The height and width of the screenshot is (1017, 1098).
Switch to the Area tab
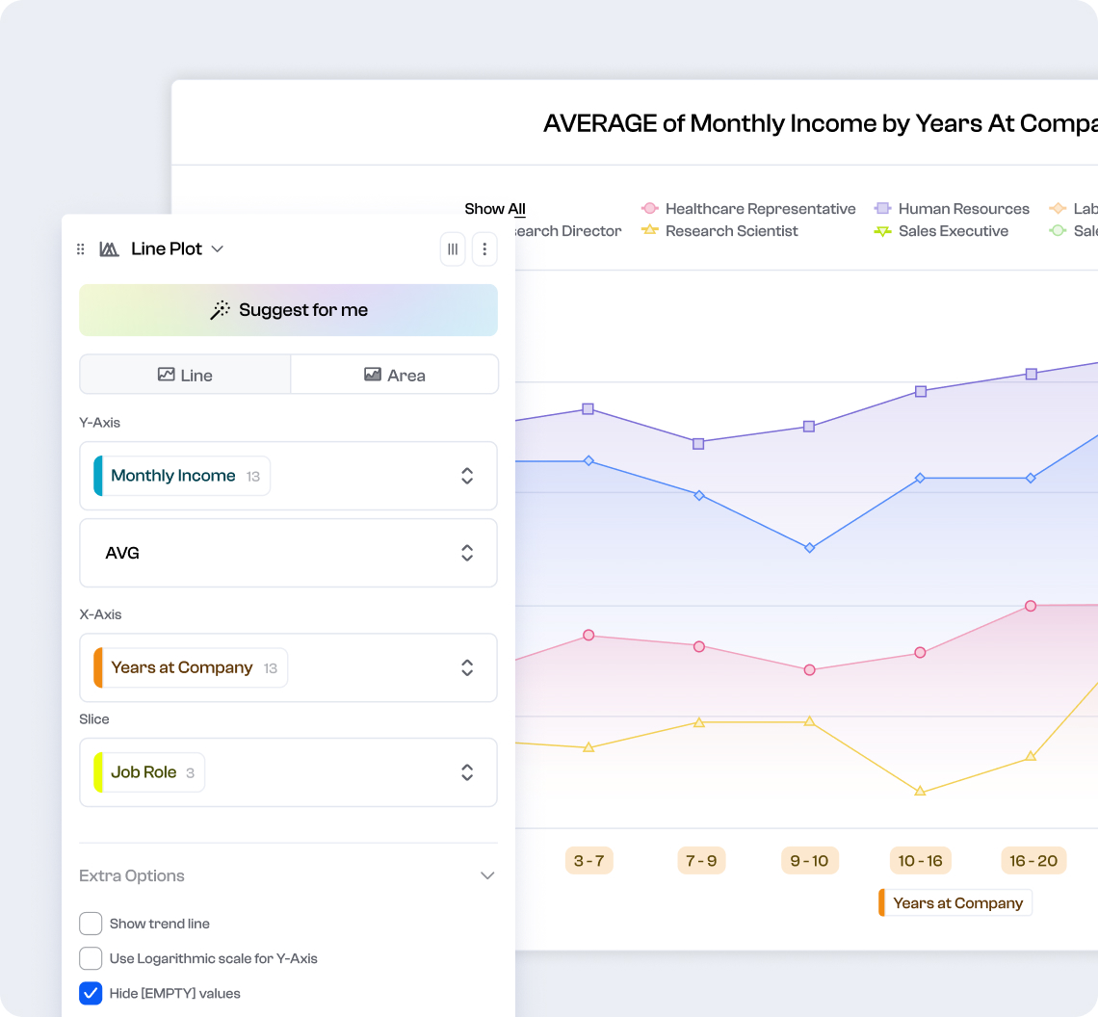394,374
